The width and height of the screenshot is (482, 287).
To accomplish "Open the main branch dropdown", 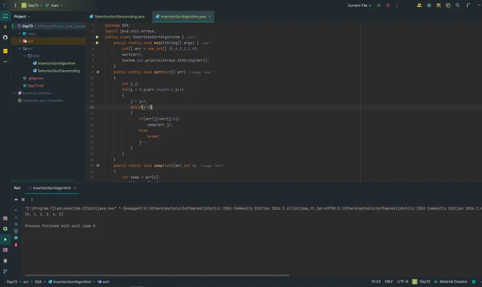I will point(54,5).
